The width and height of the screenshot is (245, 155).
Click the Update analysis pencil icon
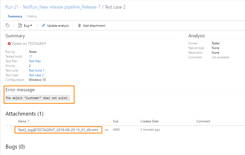pyautogui.click(x=44, y=25)
